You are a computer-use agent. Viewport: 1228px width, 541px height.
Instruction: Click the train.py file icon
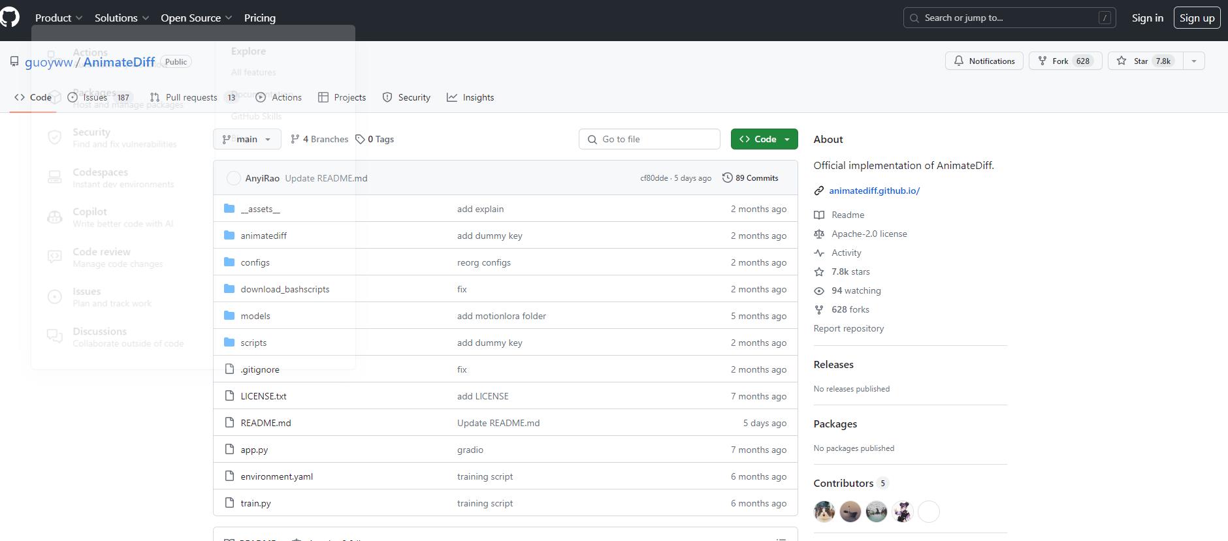pos(229,502)
